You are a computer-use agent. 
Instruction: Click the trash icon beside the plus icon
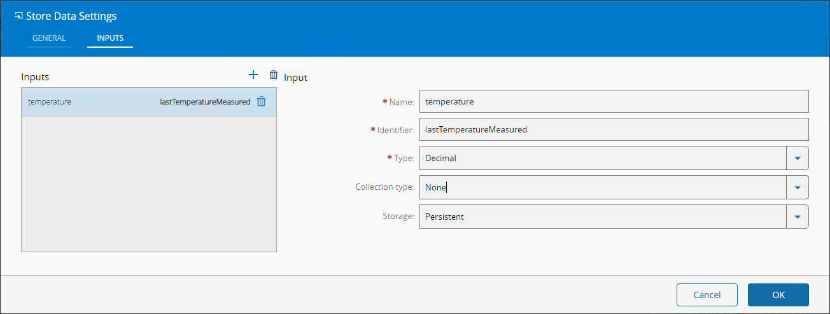274,75
